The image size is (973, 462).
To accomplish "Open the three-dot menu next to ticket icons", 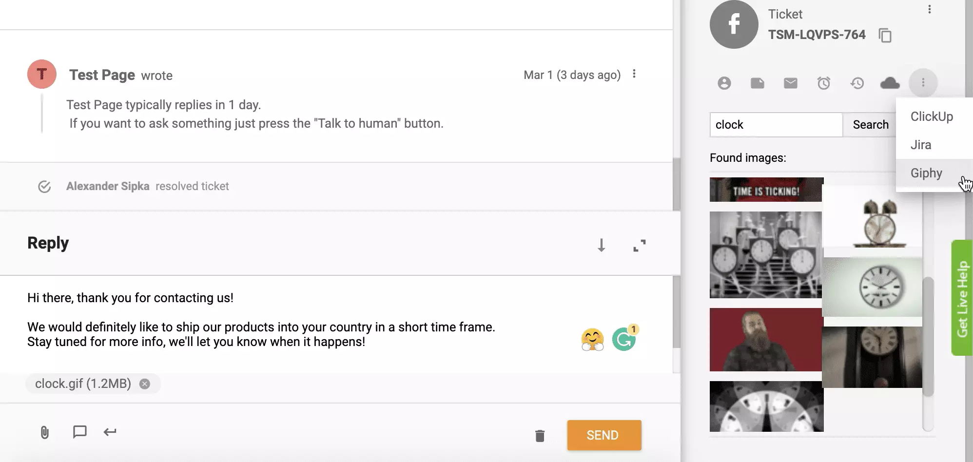I will tap(923, 83).
